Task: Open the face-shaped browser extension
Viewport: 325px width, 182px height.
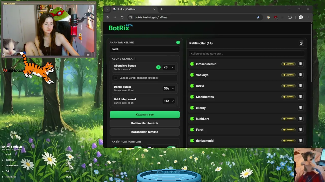Action: coord(268,17)
